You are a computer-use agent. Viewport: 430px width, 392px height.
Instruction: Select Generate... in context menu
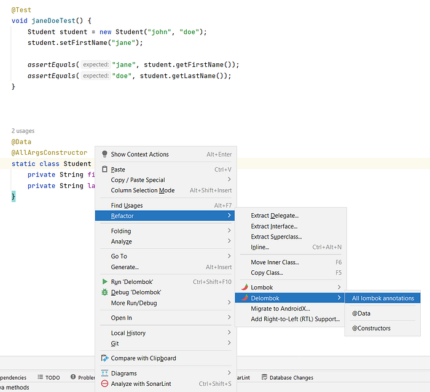click(166, 267)
